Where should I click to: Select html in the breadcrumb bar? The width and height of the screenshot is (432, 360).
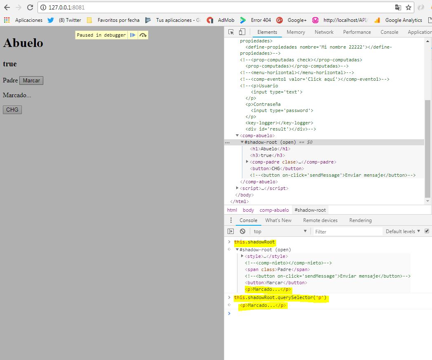tap(232, 210)
